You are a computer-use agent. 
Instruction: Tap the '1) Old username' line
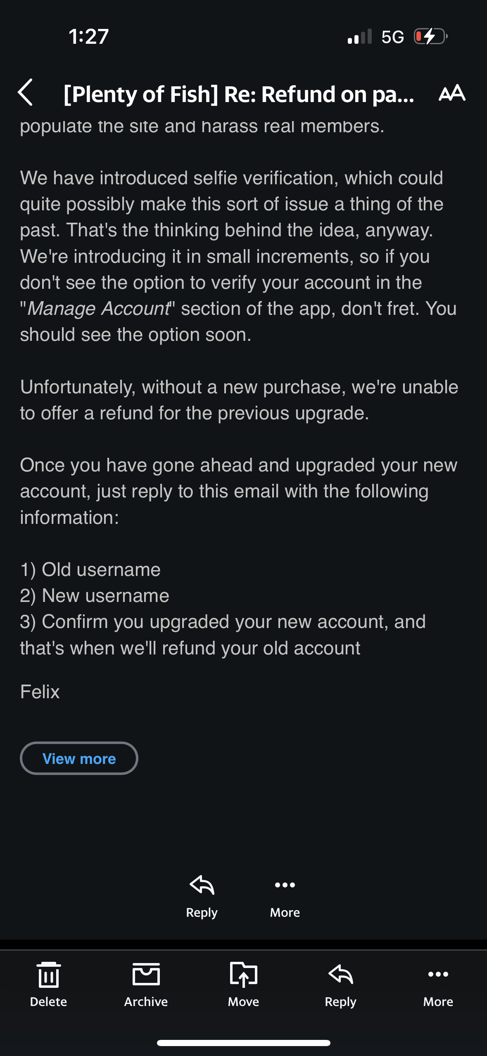90,570
